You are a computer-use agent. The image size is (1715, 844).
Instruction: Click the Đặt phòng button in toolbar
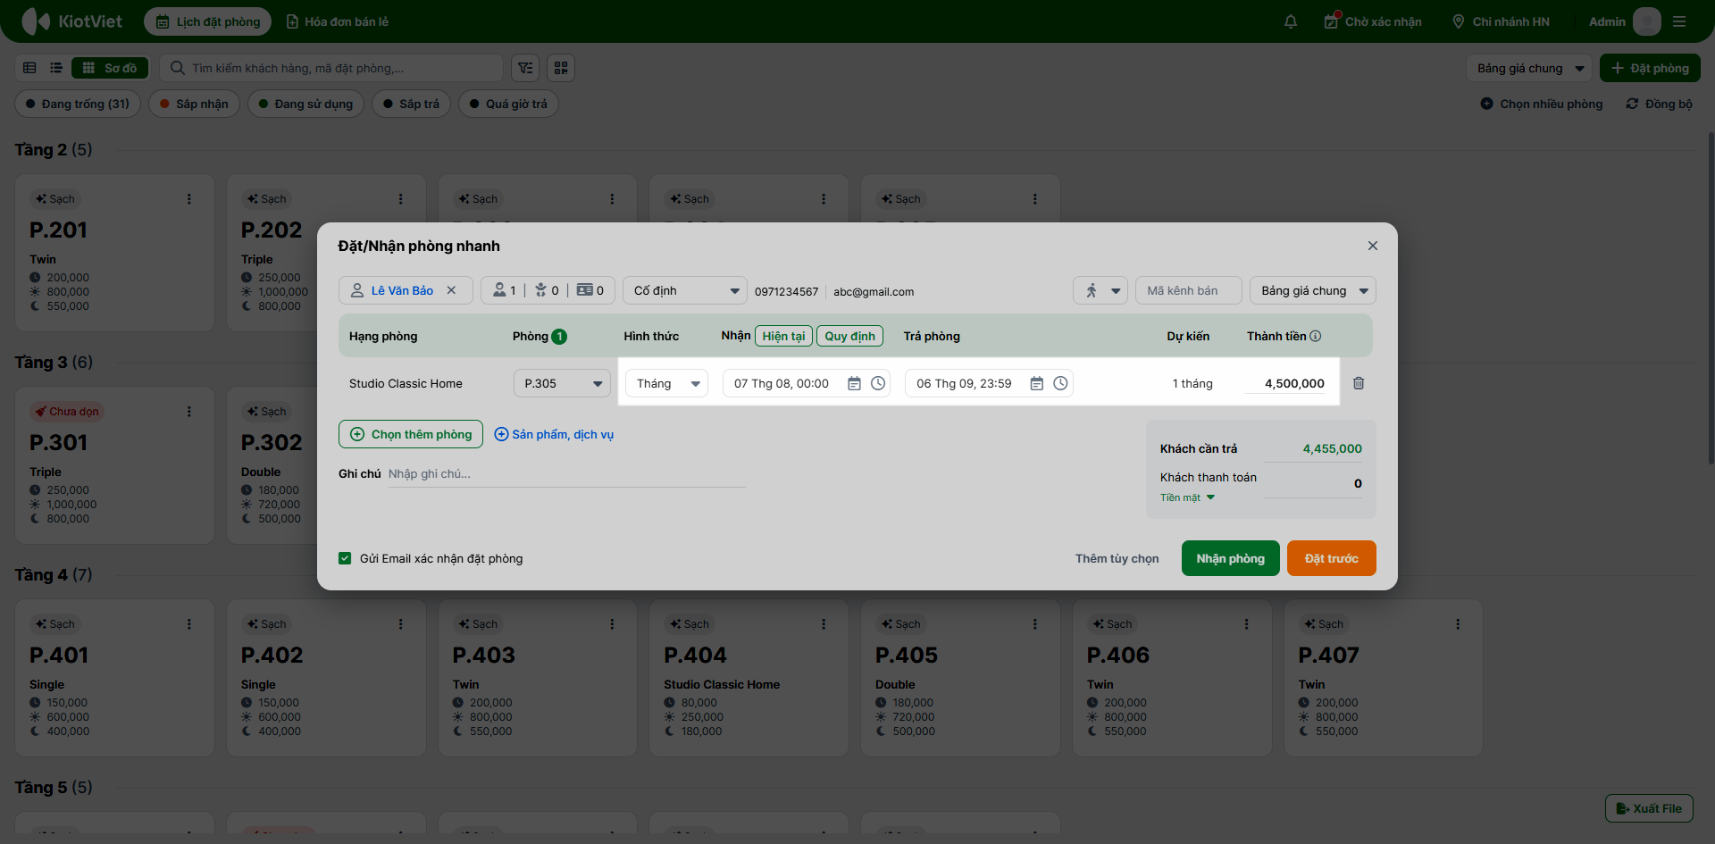[1650, 68]
